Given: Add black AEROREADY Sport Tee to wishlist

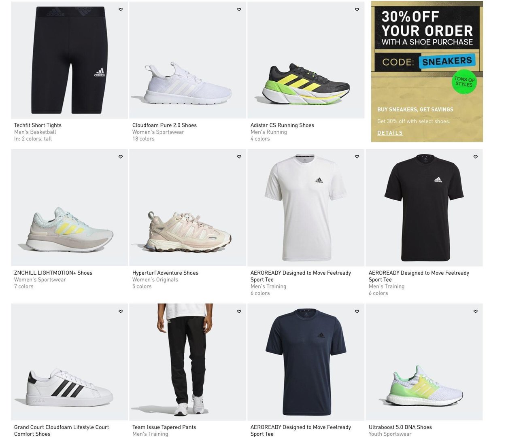Looking at the screenshot, I should (476, 157).
